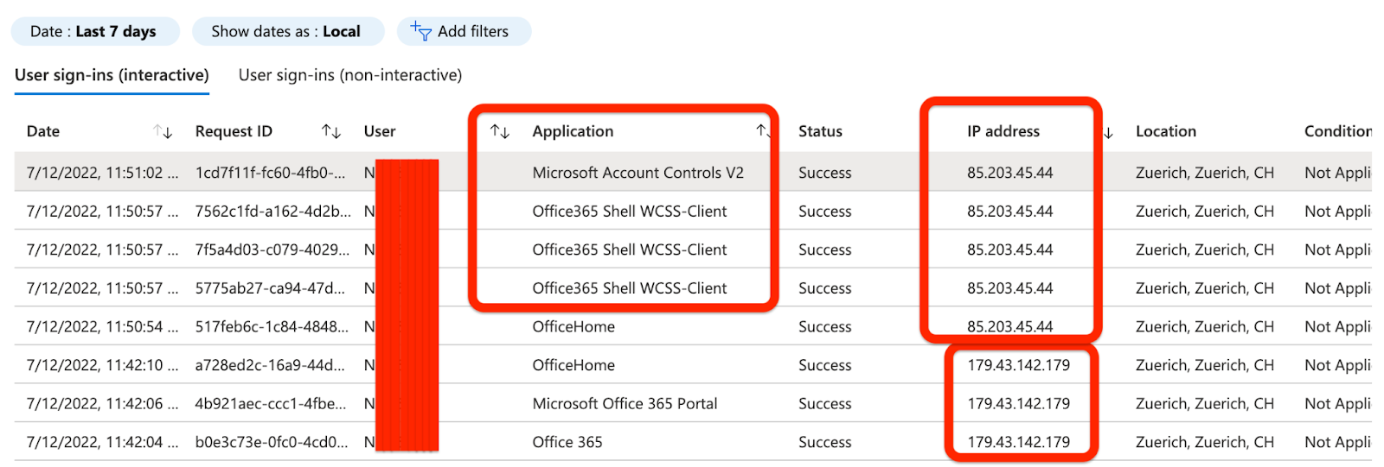
Task: Open request ID b0e3c73e-0fc0-4cd0 entry
Action: (x=272, y=442)
